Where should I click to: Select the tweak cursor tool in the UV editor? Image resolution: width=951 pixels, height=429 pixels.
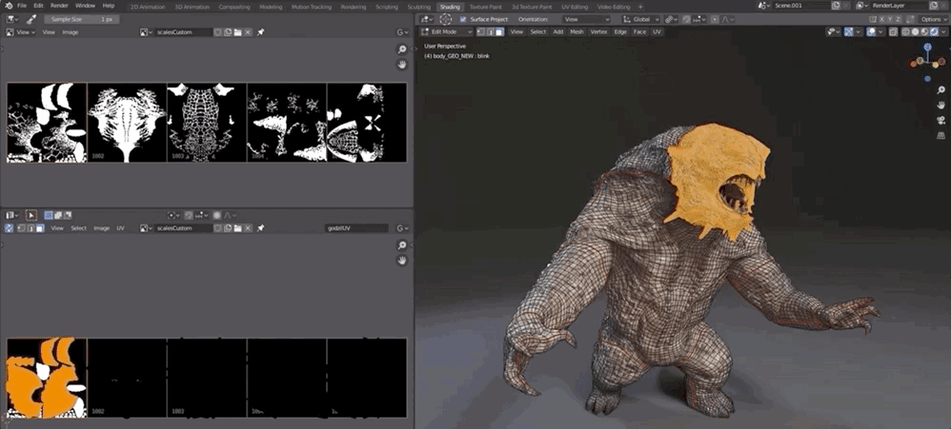tap(30, 216)
